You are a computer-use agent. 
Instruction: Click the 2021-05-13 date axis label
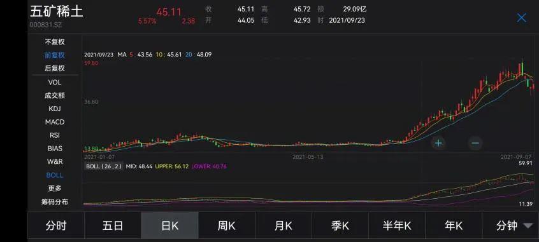tap(308, 158)
